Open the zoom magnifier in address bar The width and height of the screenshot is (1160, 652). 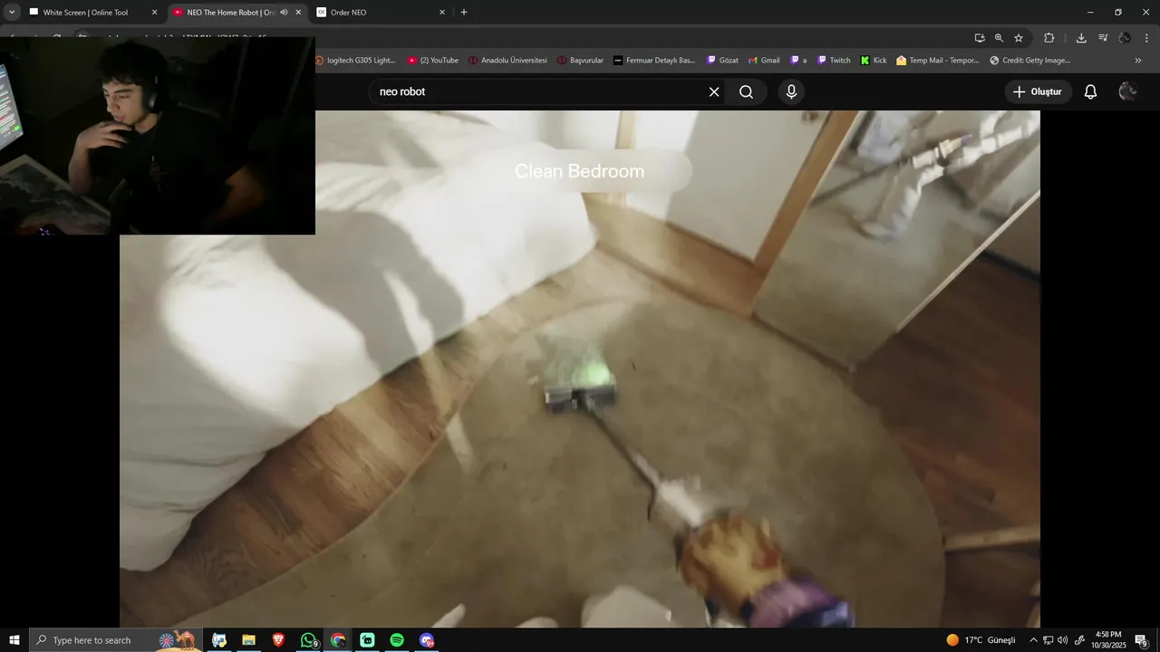[x=999, y=38]
